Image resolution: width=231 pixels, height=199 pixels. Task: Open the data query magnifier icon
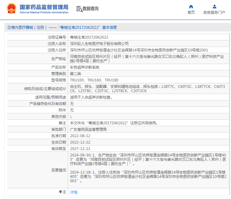79,9
